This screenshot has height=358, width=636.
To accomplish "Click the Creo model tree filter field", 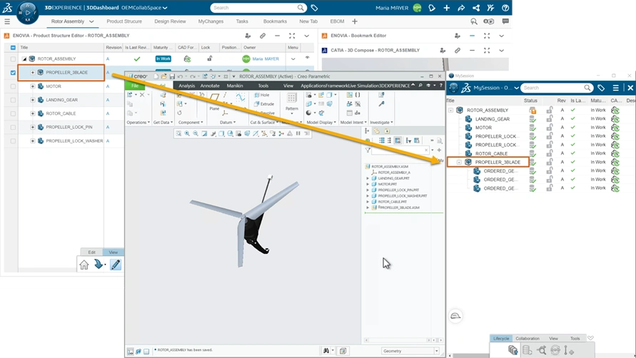I will coord(400,150).
